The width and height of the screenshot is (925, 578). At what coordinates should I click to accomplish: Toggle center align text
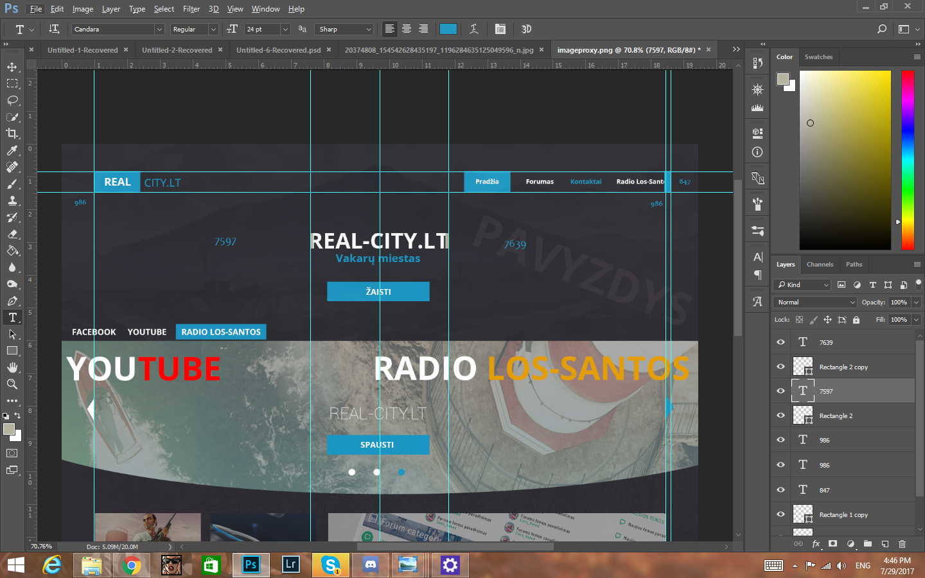pyautogui.click(x=407, y=29)
